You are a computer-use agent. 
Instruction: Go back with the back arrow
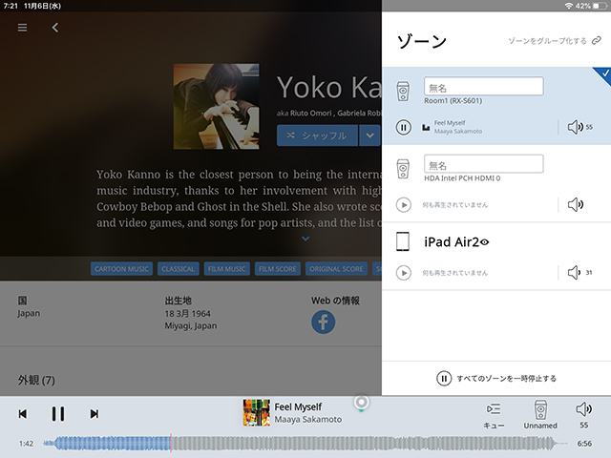(x=55, y=28)
